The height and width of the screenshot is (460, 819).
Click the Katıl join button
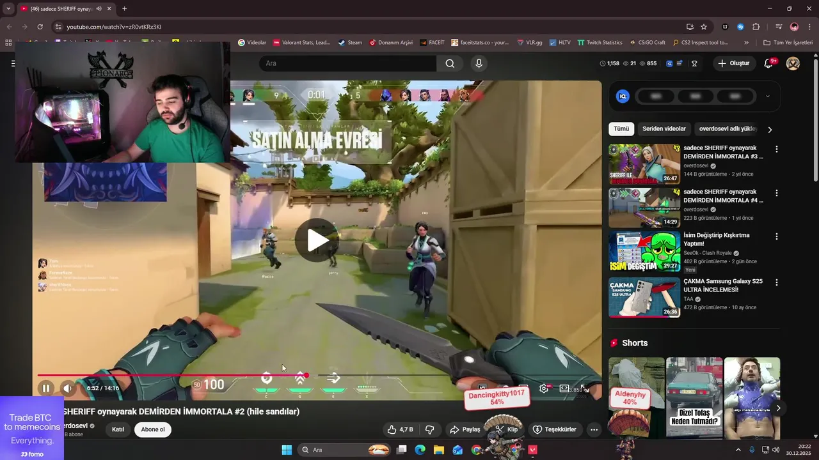coord(118,429)
